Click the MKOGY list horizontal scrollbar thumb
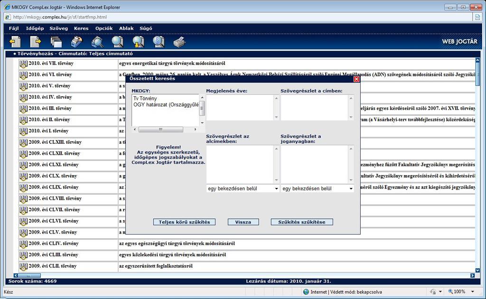Image resolution: width=486 pixels, height=299 pixels. (x=160, y=129)
